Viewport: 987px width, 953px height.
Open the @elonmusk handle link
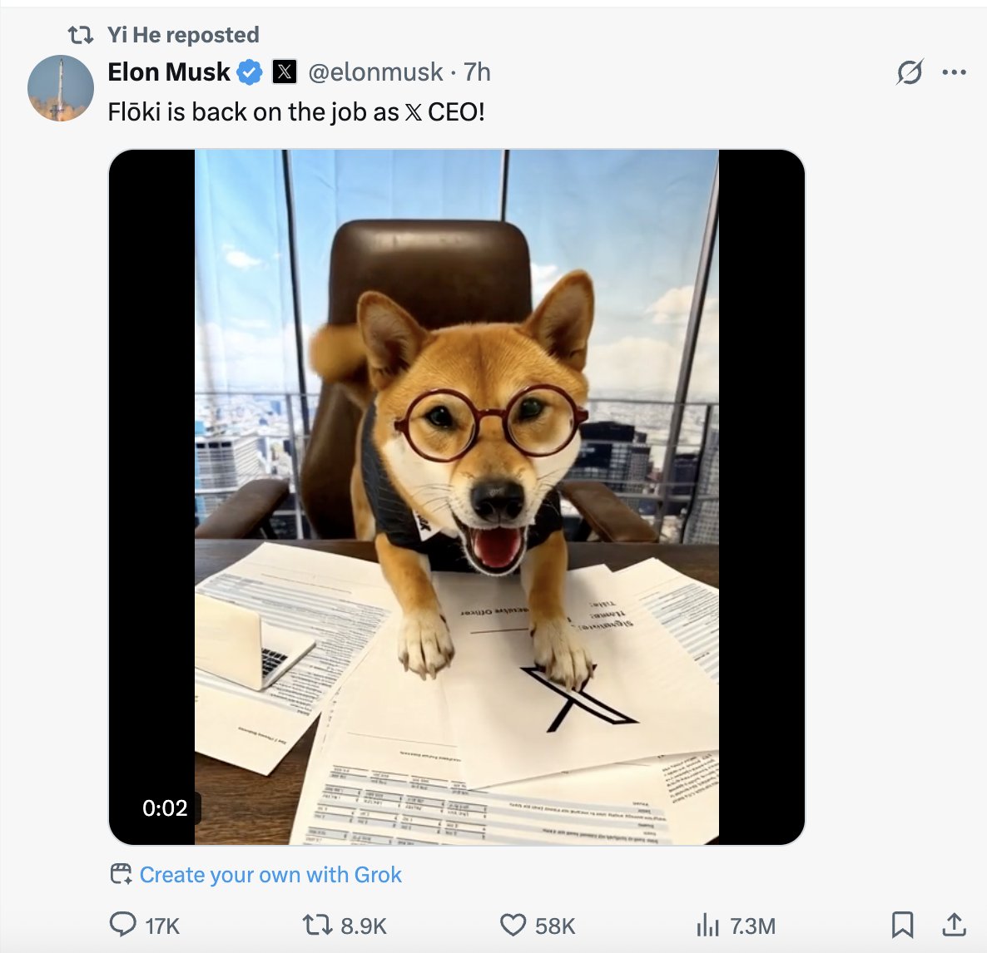click(375, 72)
